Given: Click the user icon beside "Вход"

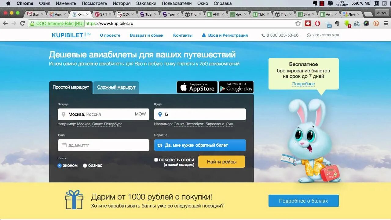Looking at the screenshot, I should 204,35.
